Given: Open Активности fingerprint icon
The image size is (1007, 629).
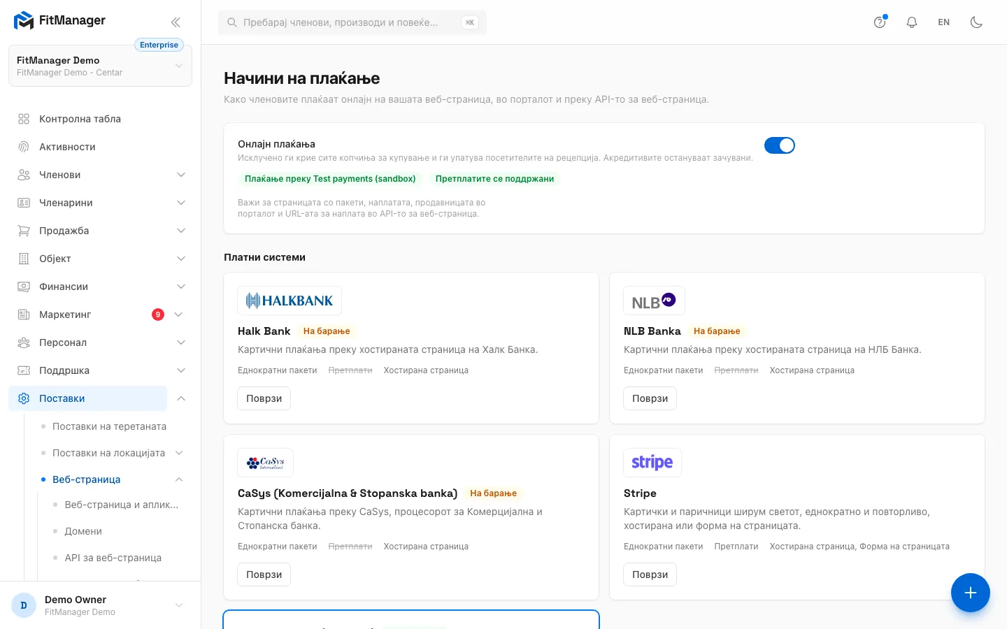Looking at the screenshot, I should coord(24,147).
